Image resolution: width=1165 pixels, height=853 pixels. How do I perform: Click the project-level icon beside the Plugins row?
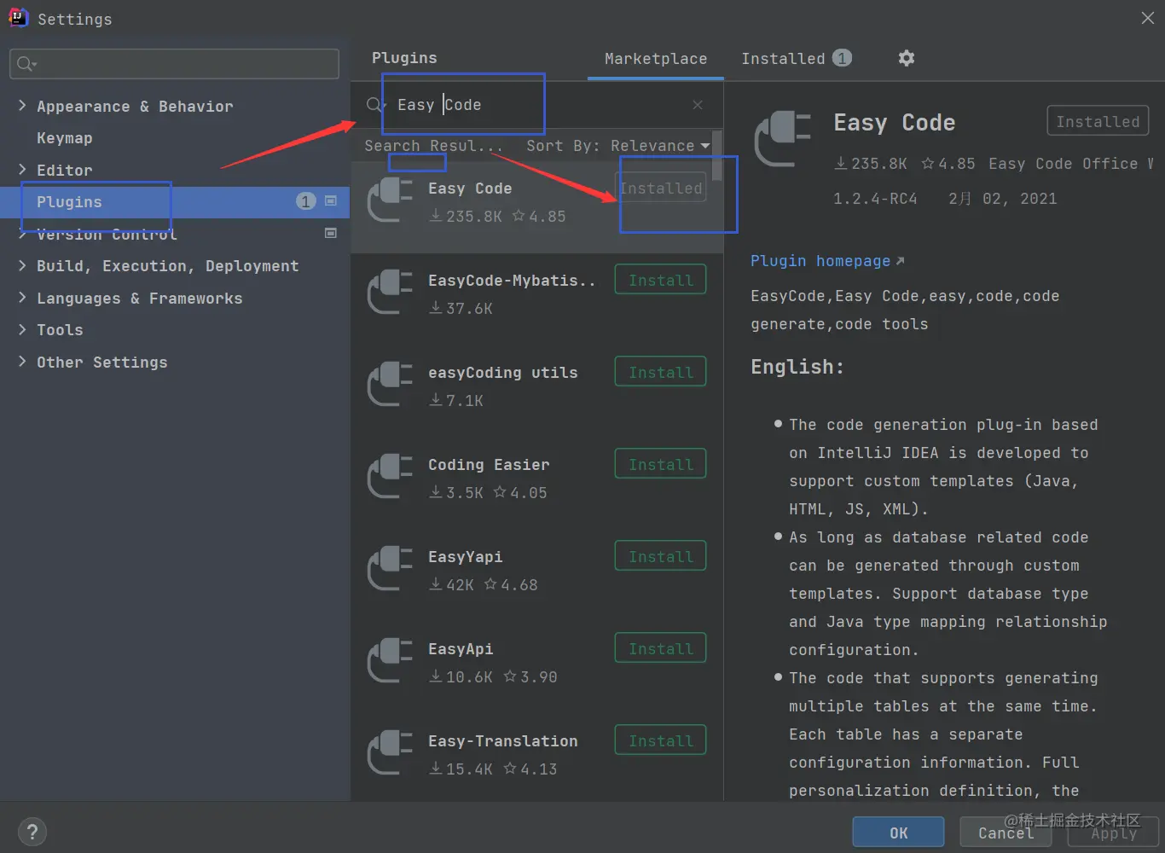tap(331, 201)
